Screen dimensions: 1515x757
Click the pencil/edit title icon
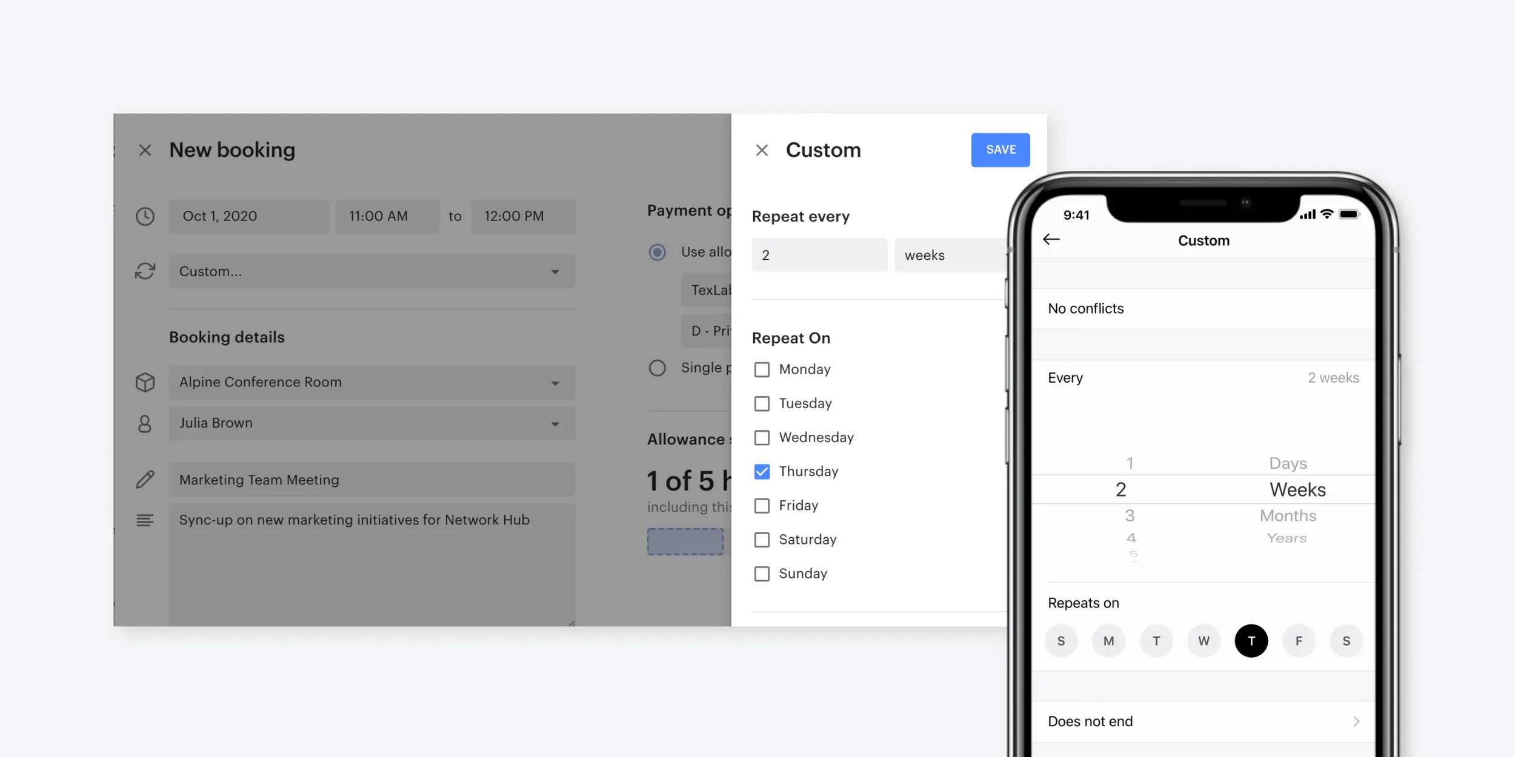click(145, 478)
